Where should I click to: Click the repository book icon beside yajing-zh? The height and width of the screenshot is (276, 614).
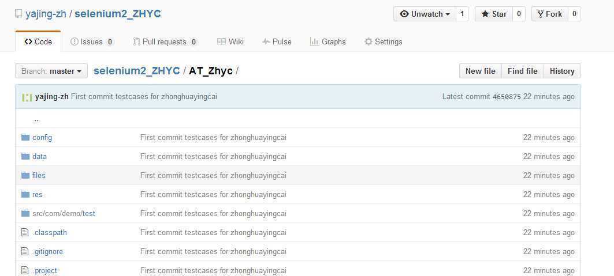coord(18,14)
